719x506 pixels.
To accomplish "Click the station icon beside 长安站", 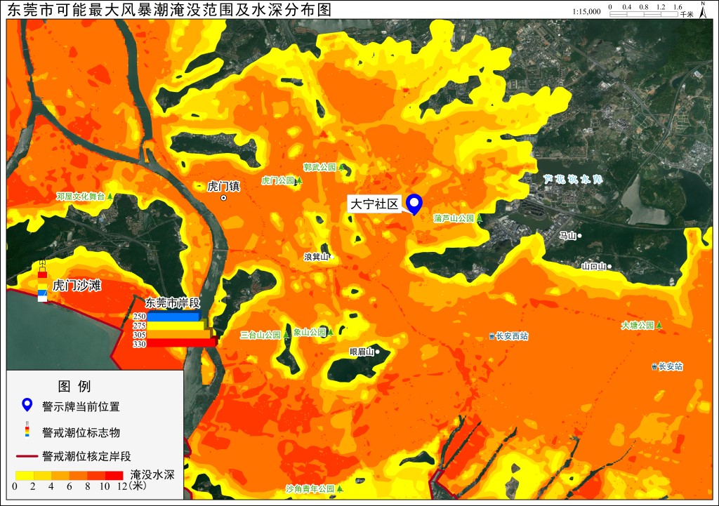I will click(x=654, y=366).
